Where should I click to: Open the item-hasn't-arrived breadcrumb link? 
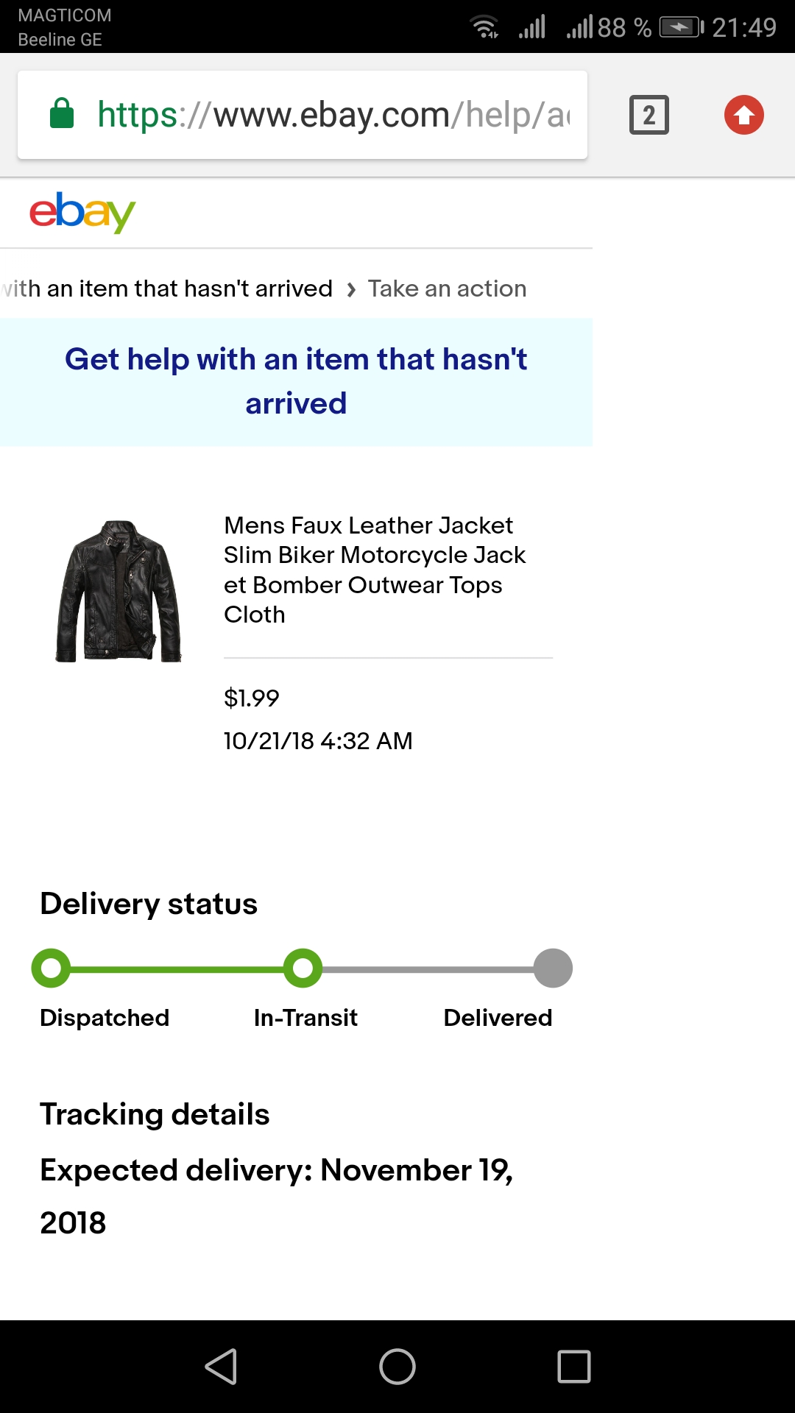coord(168,288)
